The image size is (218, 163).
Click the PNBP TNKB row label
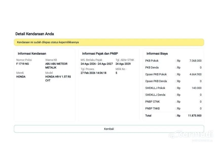(x=152, y=109)
